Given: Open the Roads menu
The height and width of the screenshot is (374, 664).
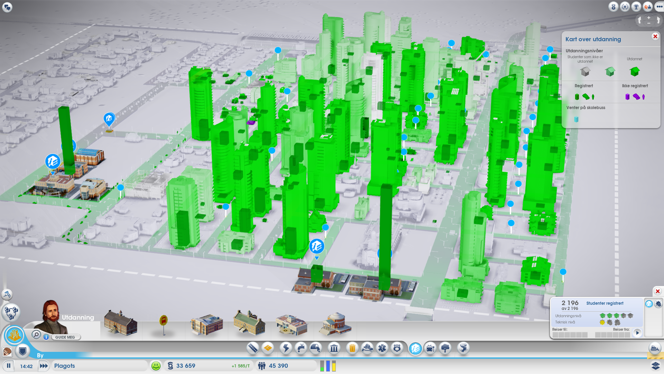Looking at the screenshot, I should (253, 348).
